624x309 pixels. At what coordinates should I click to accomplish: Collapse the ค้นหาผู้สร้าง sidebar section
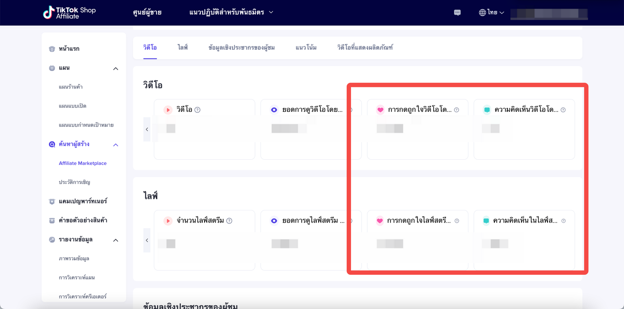coord(116,145)
